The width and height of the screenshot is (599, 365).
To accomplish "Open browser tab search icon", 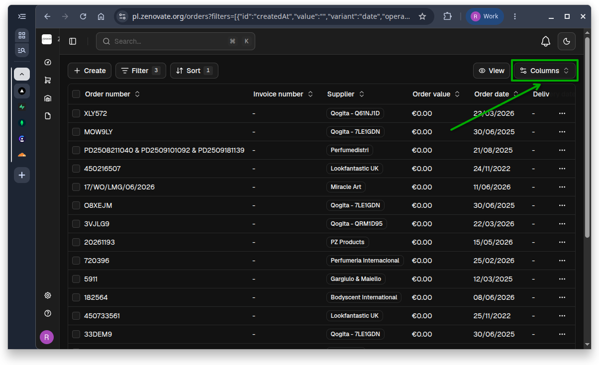I will click(22, 50).
